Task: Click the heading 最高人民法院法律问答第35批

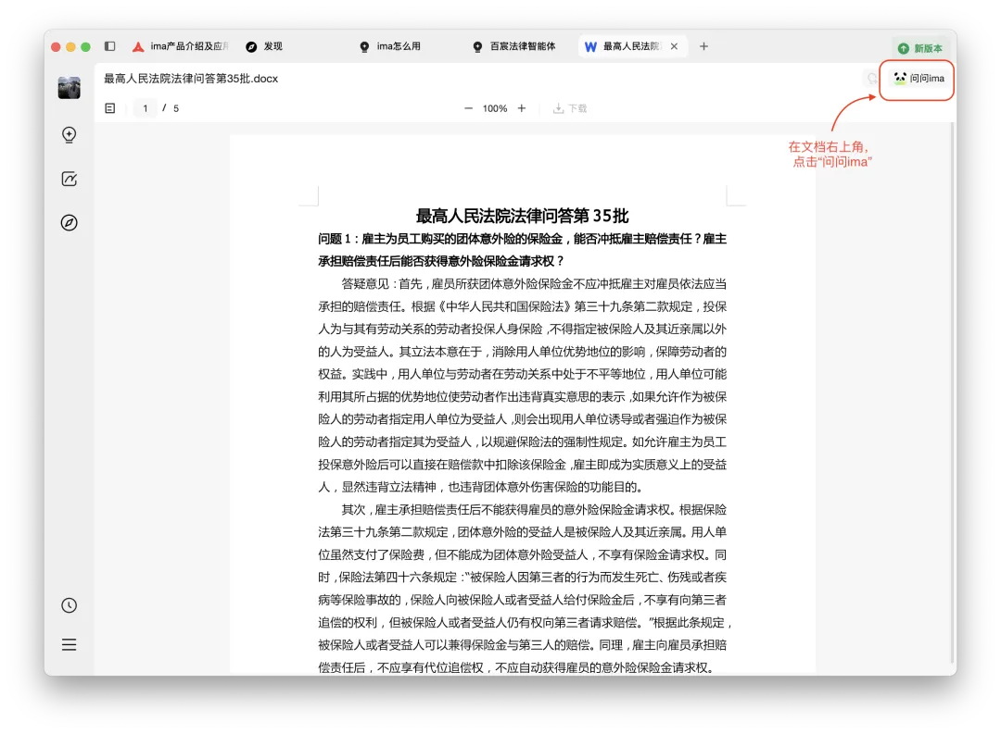Action: [522, 216]
